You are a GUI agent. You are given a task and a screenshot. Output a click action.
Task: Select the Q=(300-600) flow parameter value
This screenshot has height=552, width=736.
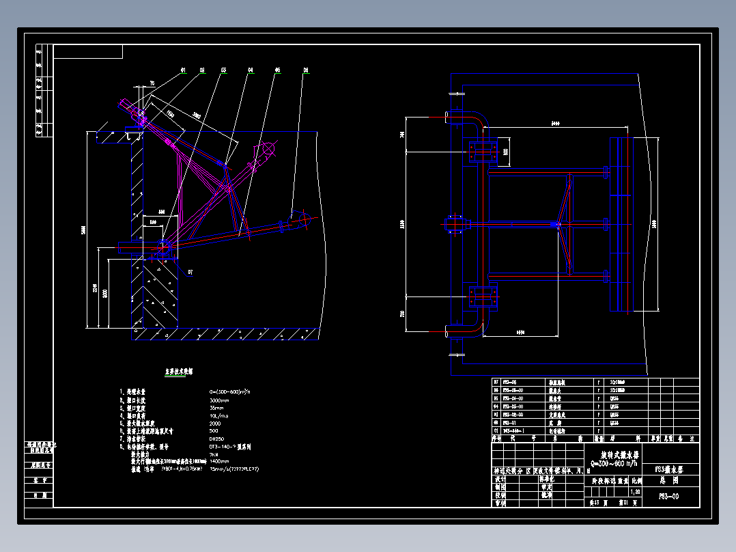[229, 392]
